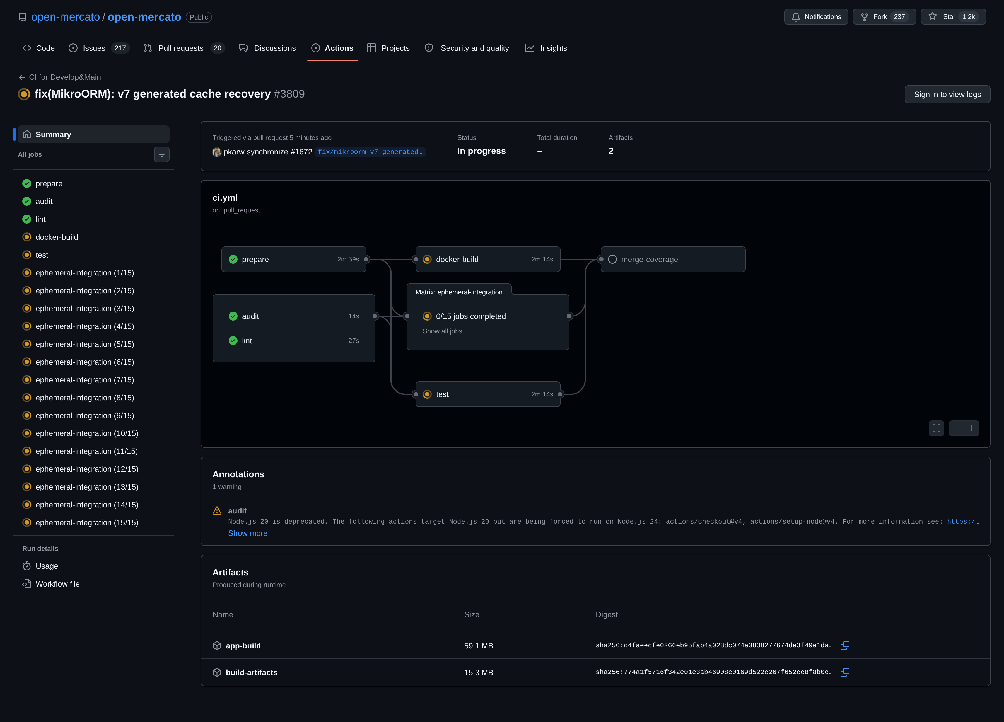Viewport: 1004px width, 722px height.
Task: Click the build-artifacts package icon
Action: pos(217,672)
